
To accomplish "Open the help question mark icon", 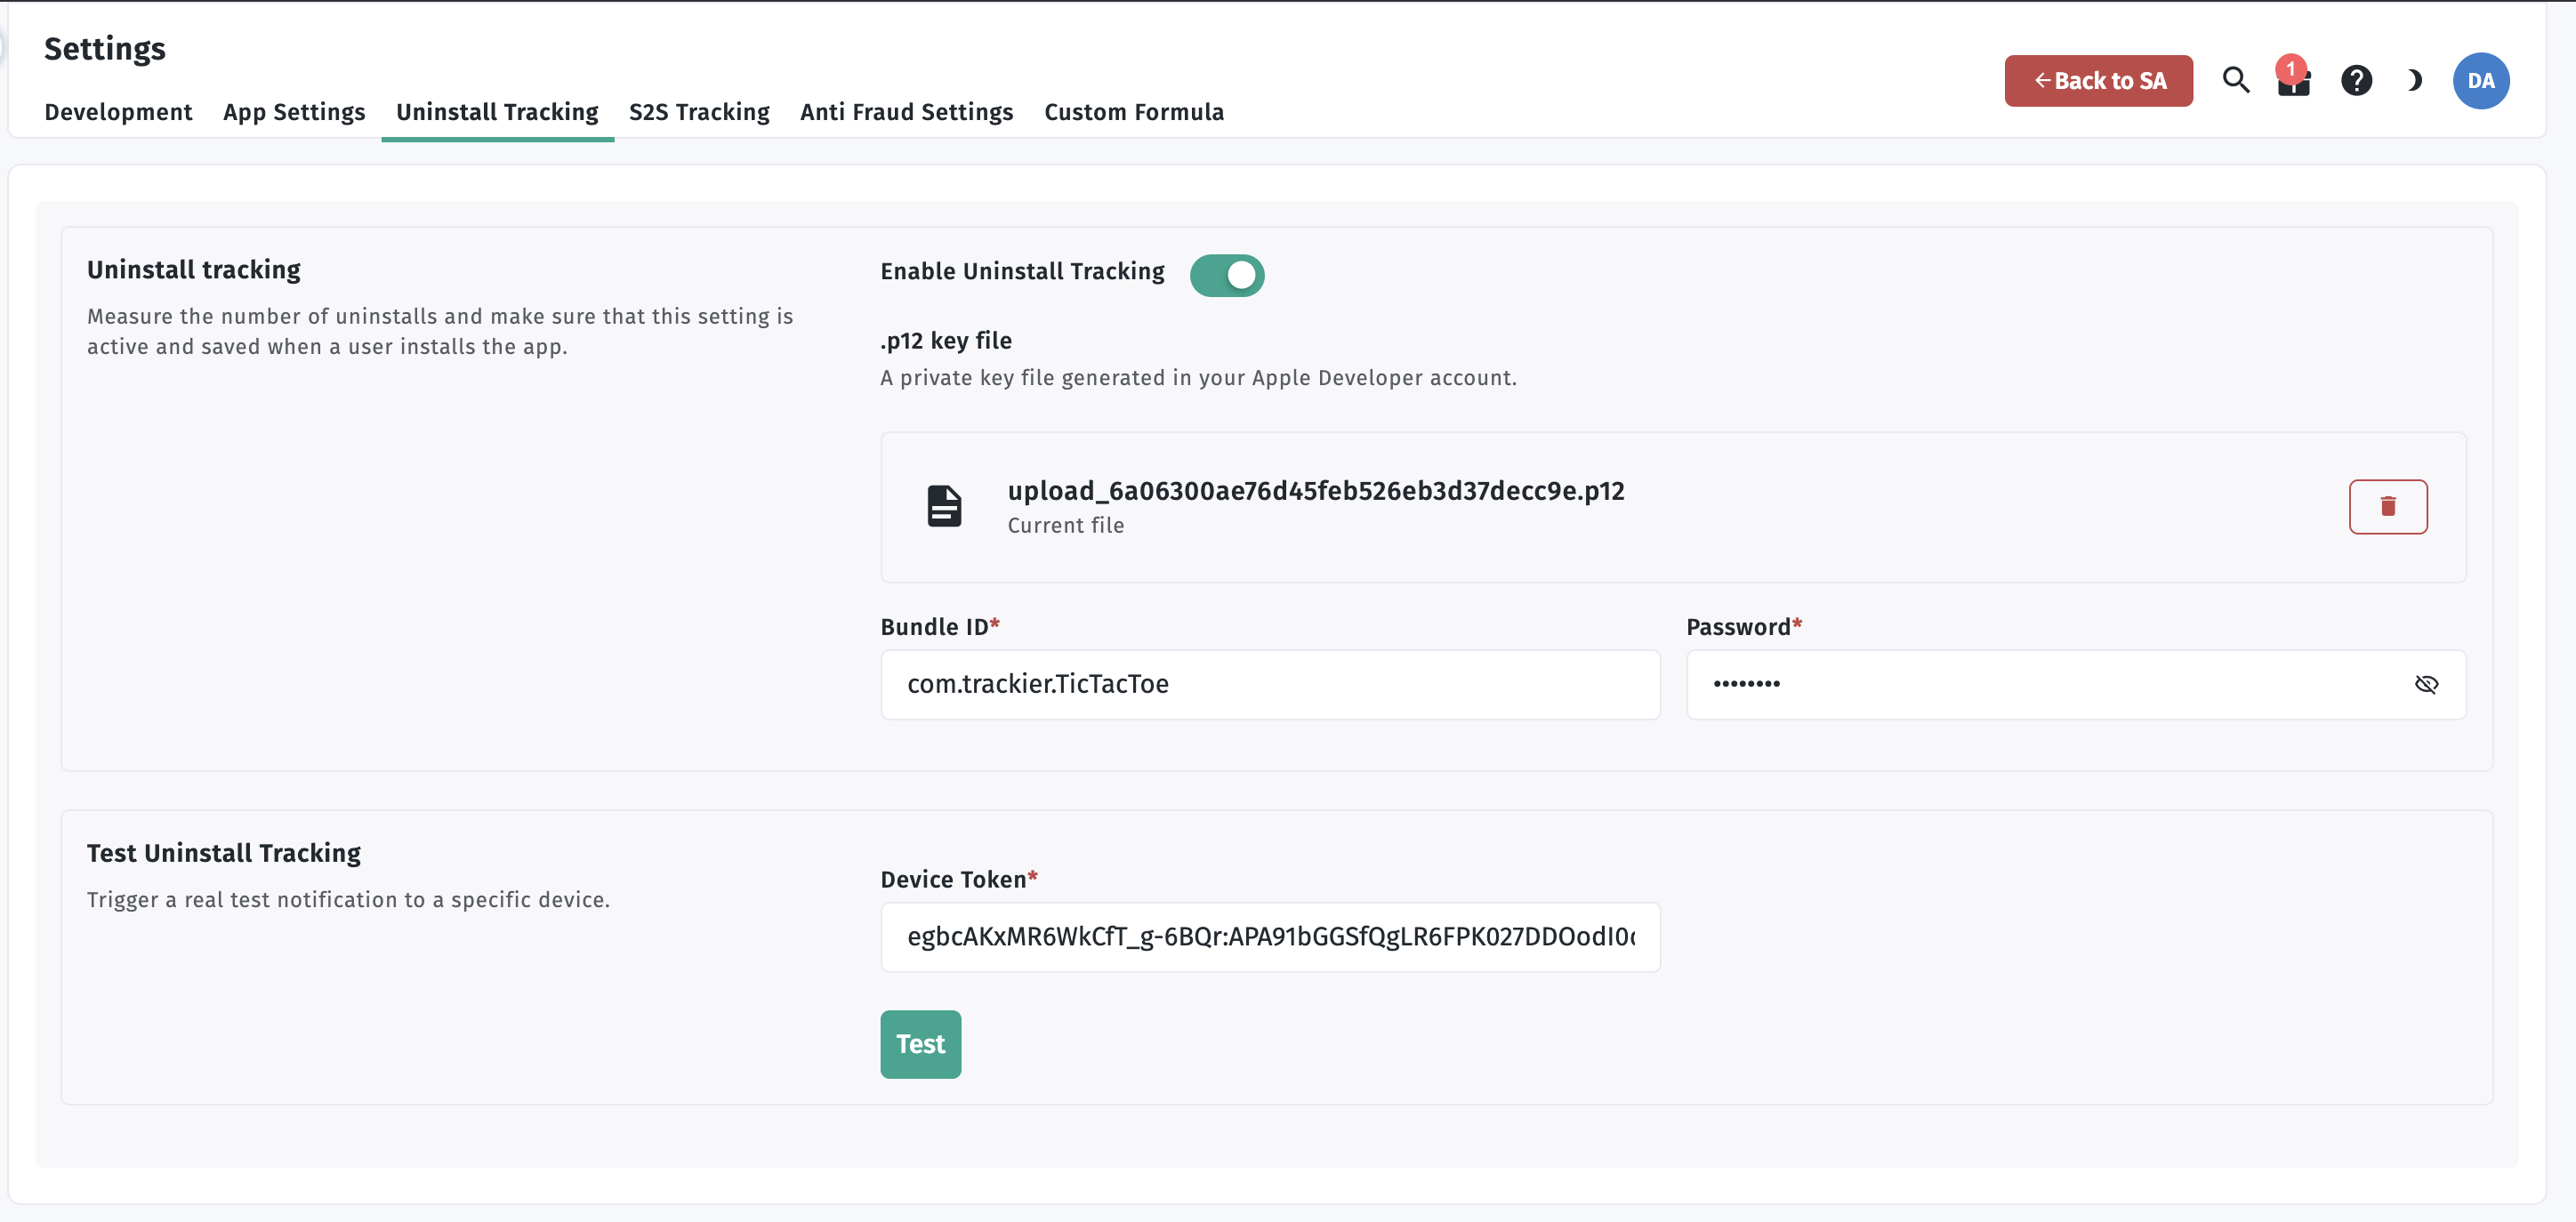I will pyautogui.click(x=2356, y=80).
